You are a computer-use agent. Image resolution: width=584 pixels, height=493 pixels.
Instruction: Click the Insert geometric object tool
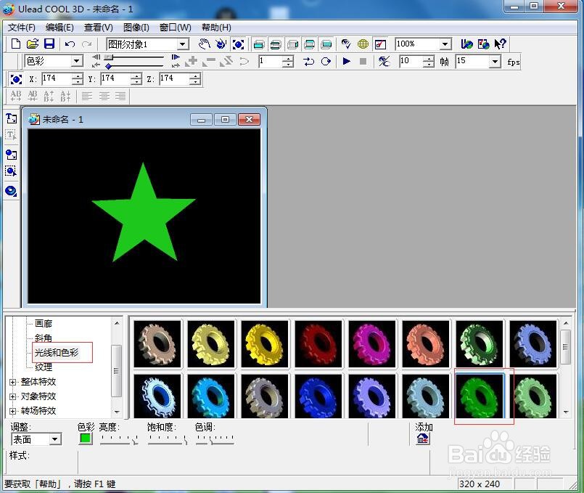(11, 191)
